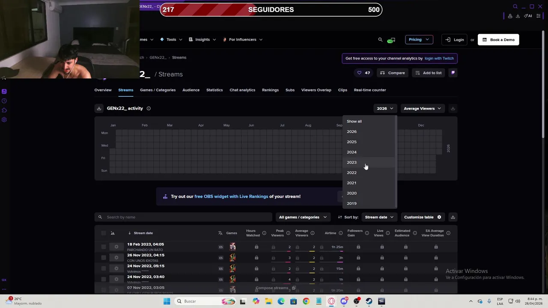Open the 2026 year dropdown
Image resolution: width=548 pixels, height=308 pixels.
point(384,108)
